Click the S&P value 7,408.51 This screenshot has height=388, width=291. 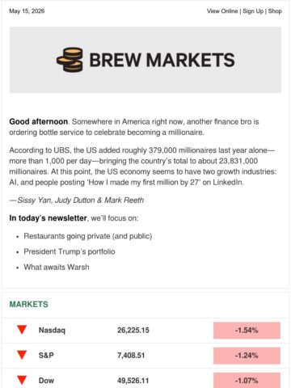pyautogui.click(x=131, y=356)
